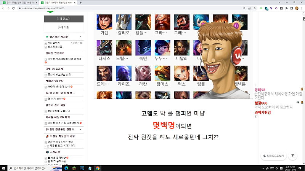Expand the 즐겨찾는 게시판 dropdown arrow
This screenshot has width=305, height=171.
(x=80, y=37)
